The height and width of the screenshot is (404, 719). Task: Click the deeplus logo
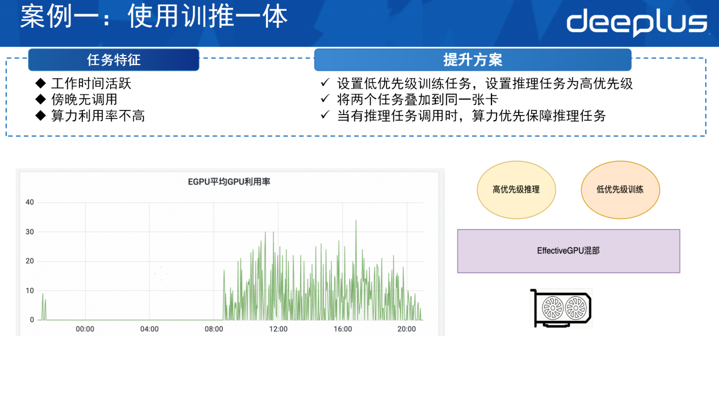[x=637, y=23]
